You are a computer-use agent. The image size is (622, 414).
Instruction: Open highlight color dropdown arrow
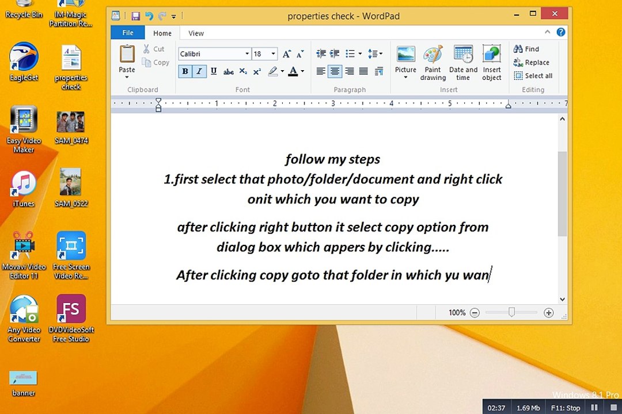pos(282,71)
